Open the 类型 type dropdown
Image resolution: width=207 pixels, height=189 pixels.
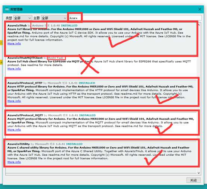22,18
